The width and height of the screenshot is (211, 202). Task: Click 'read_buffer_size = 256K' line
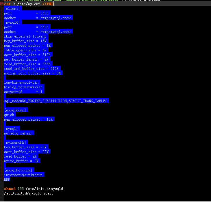27,64
